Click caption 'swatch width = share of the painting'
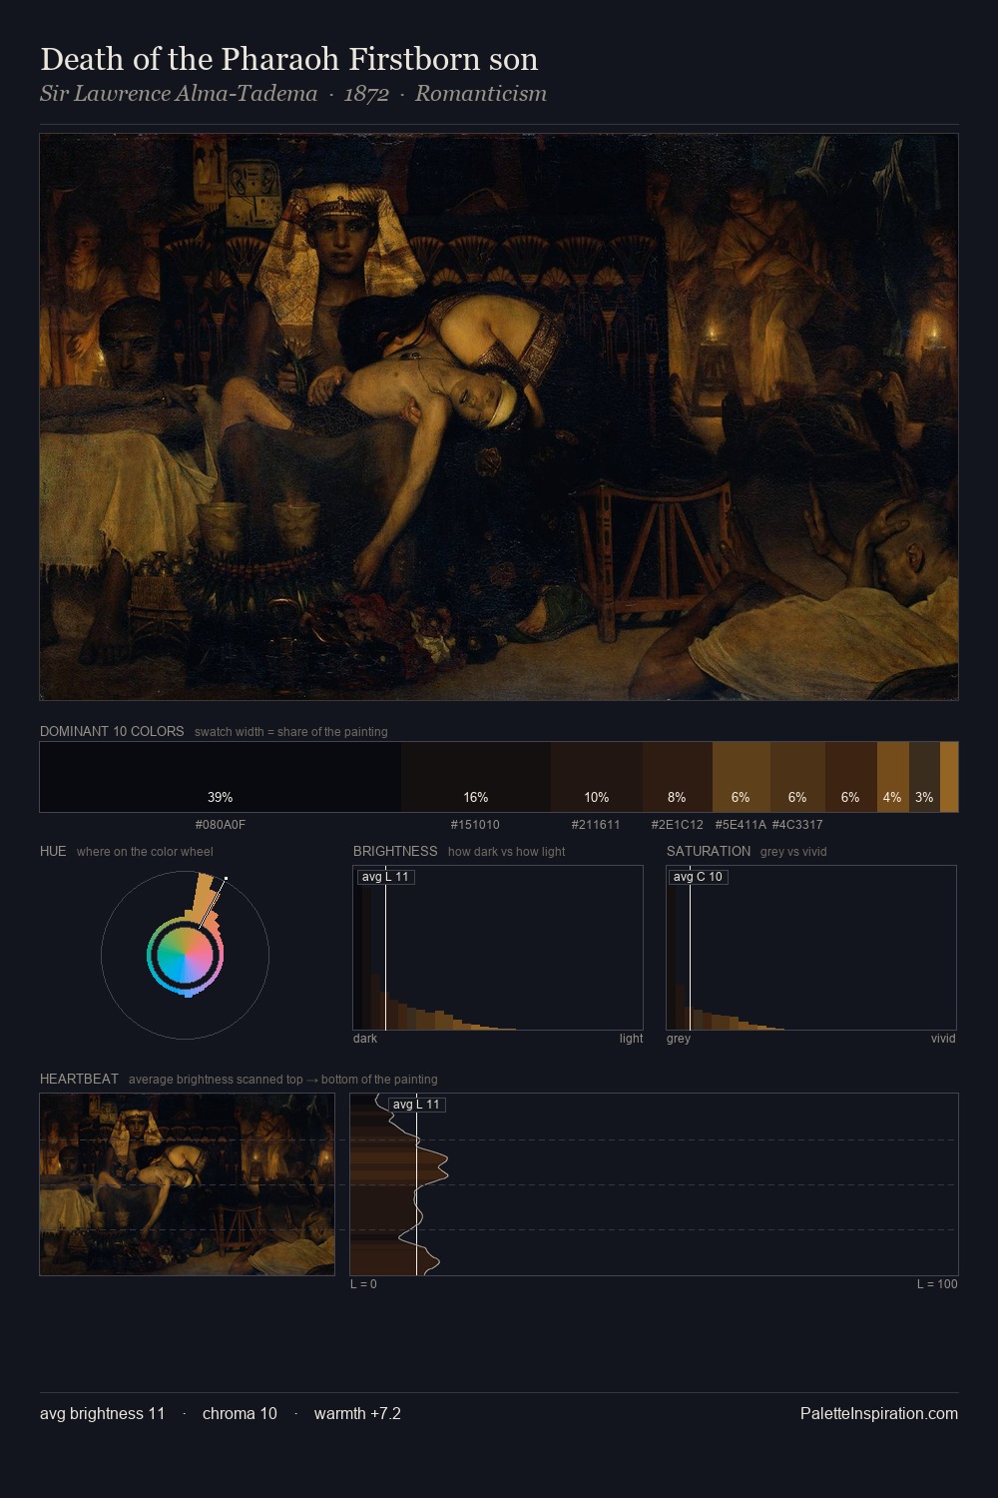This screenshot has height=1498, width=998. click(x=291, y=732)
